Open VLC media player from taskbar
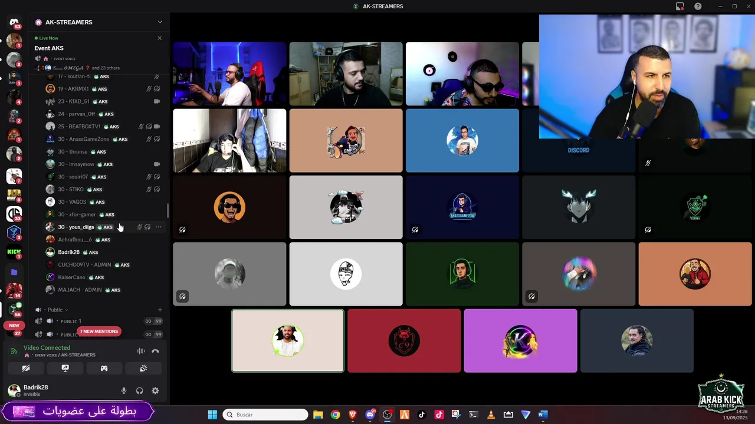This screenshot has height=424, width=755. click(491, 415)
